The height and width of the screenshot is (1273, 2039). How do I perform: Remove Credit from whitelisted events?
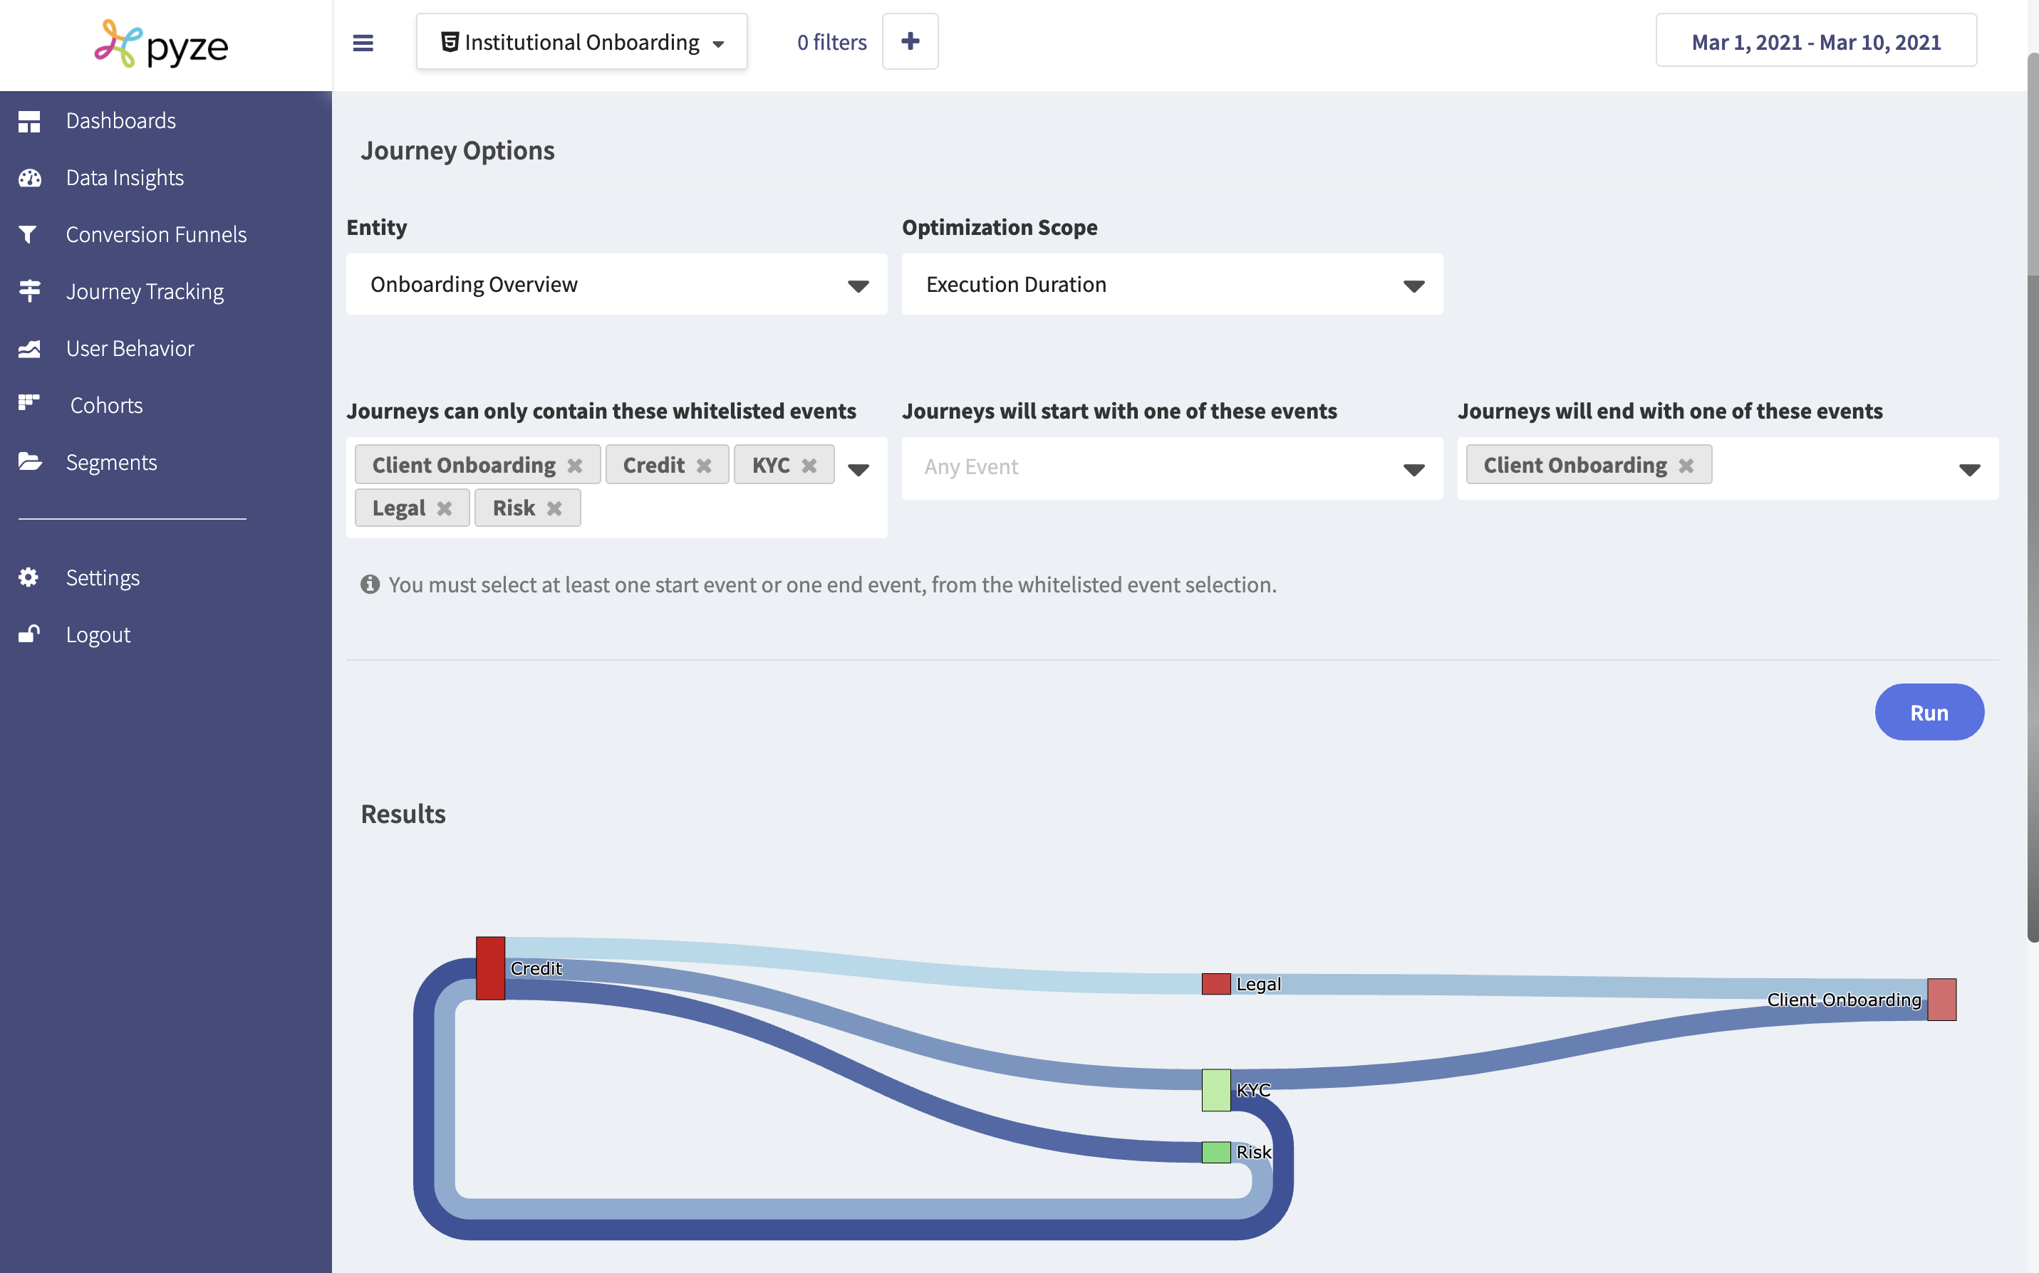coord(704,466)
